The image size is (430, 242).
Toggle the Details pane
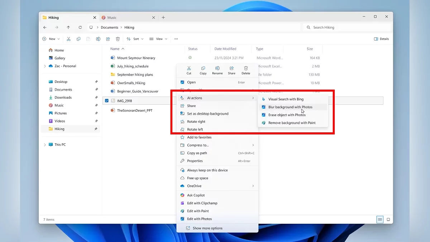381,39
